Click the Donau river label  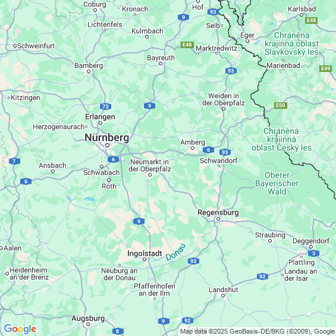pyautogui.click(x=175, y=252)
